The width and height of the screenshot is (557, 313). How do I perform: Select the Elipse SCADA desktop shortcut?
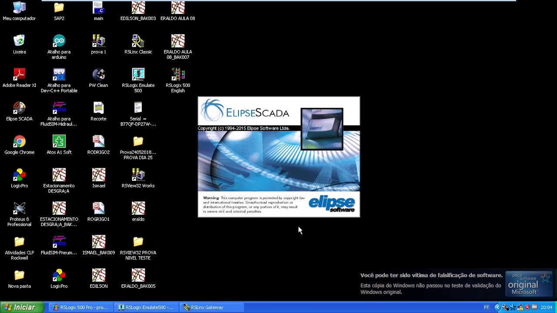click(x=19, y=111)
